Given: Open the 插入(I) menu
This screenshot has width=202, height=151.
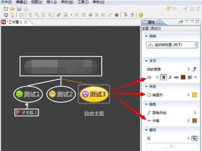Looking at the screenshot, I should coord(52,2).
